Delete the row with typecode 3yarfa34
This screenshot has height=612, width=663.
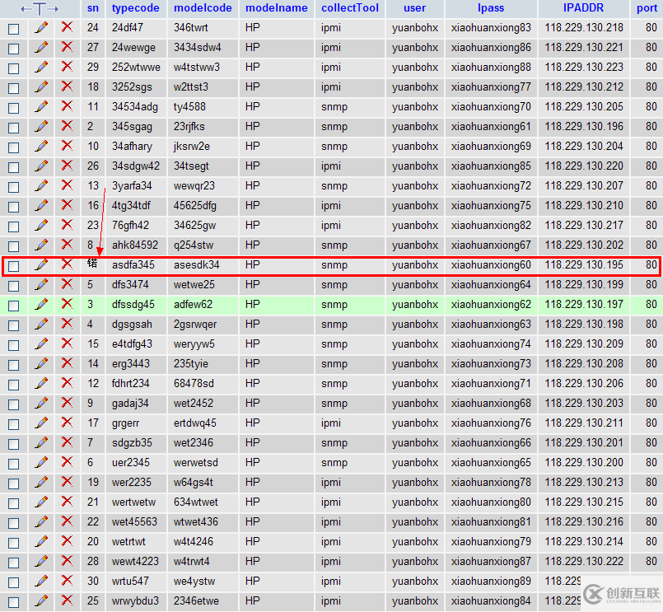click(67, 185)
